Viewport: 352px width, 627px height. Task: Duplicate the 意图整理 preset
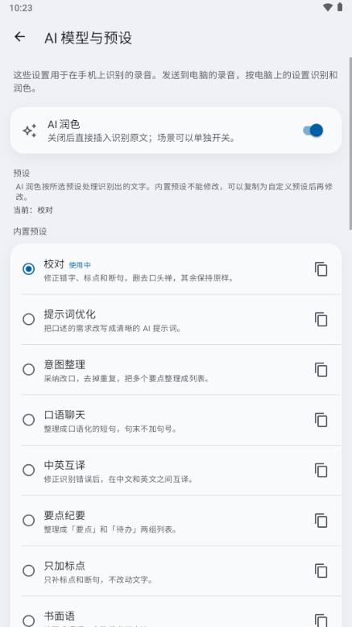click(321, 369)
